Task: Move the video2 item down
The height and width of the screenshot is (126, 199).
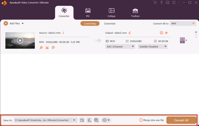Action: [x=196, y=37]
